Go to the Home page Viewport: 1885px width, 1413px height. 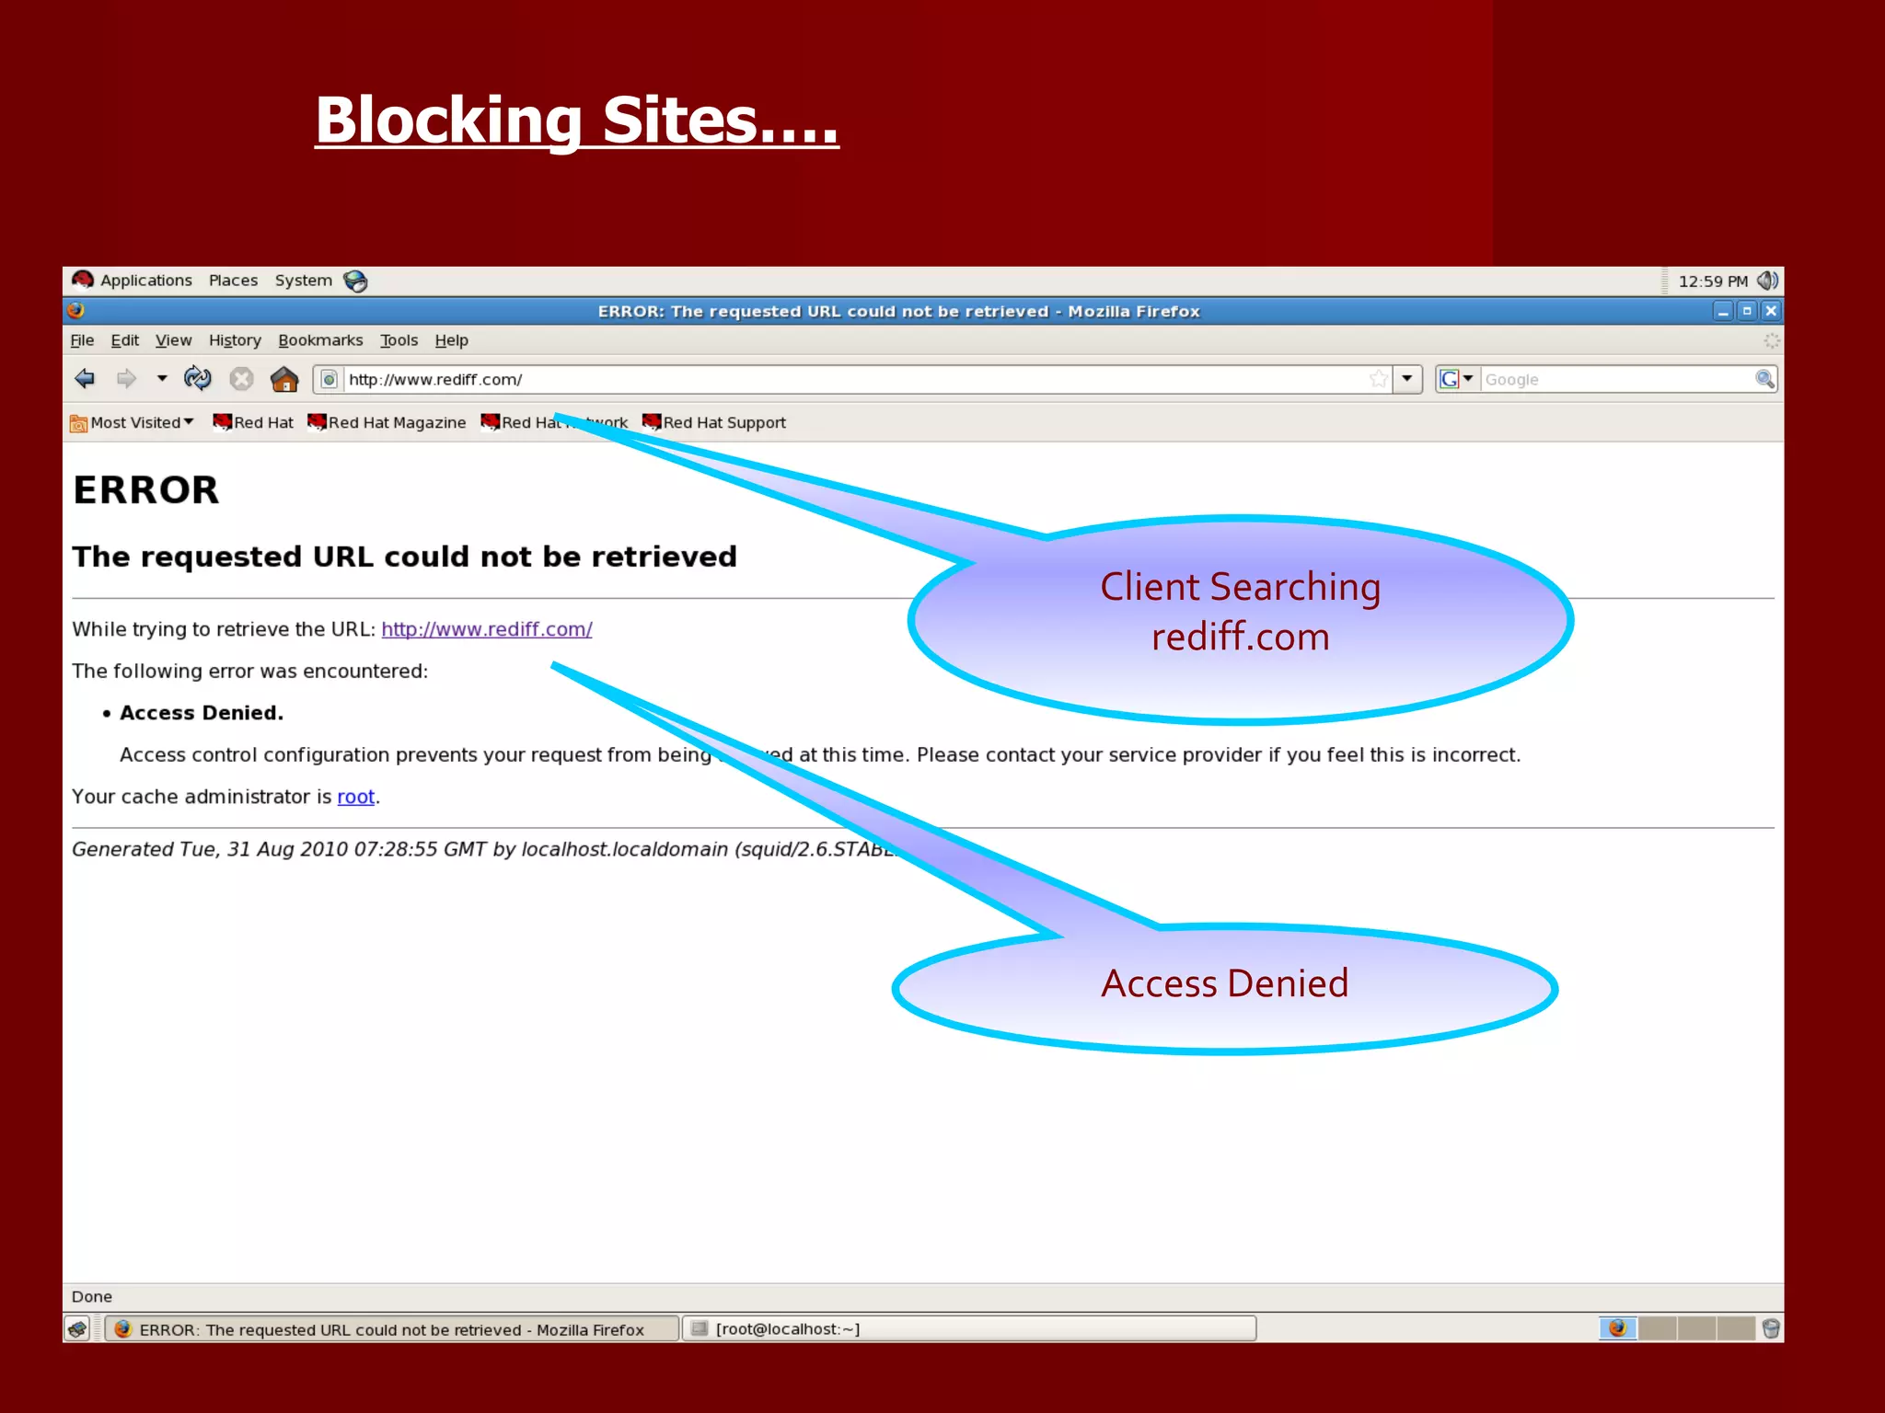point(284,378)
